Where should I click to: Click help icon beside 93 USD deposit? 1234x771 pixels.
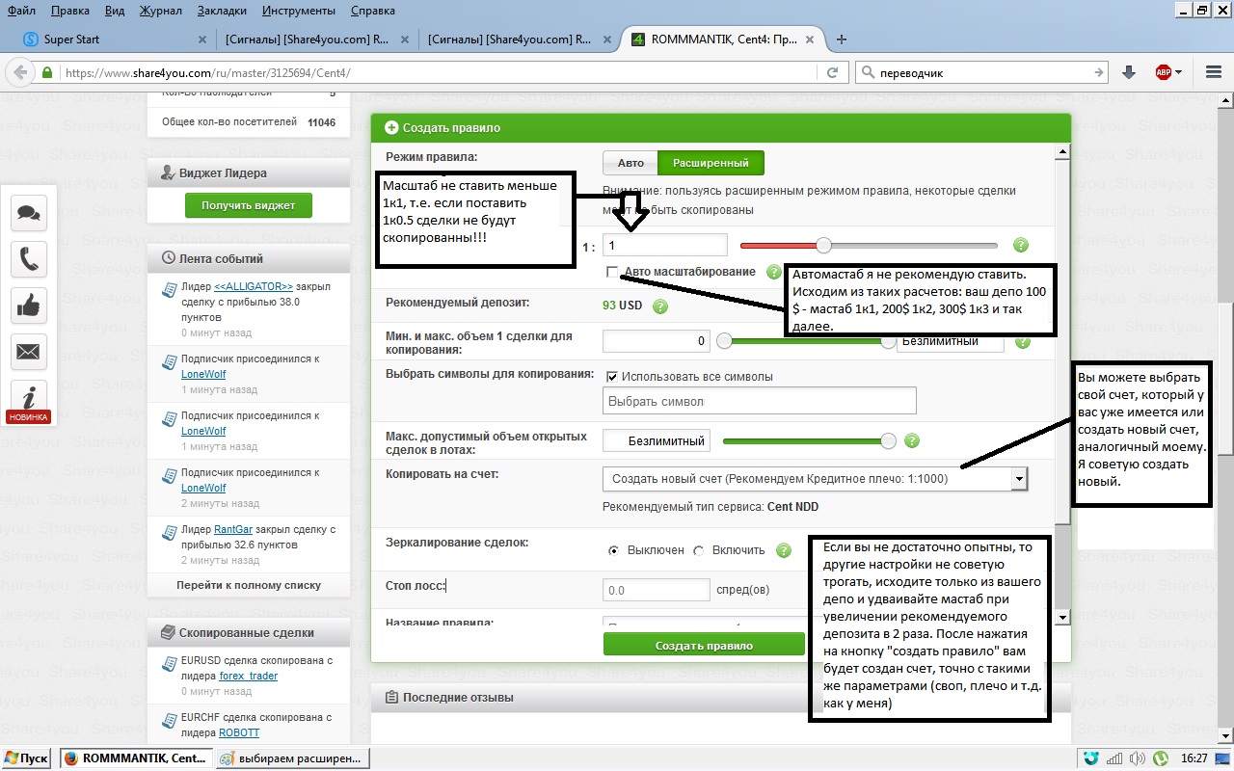pos(660,306)
